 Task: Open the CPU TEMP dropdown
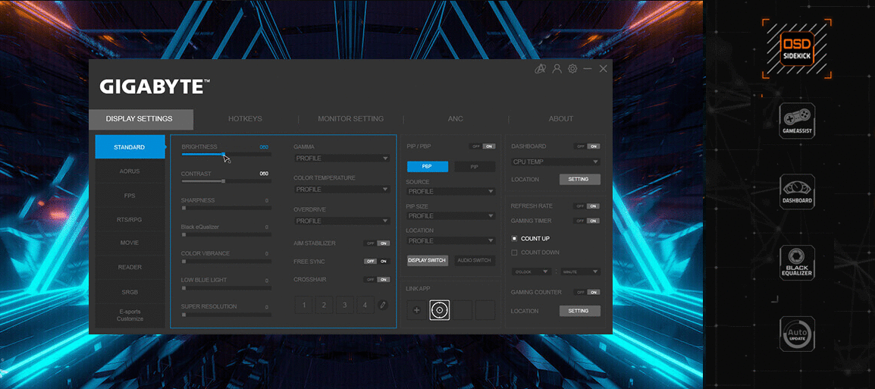click(x=556, y=162)
